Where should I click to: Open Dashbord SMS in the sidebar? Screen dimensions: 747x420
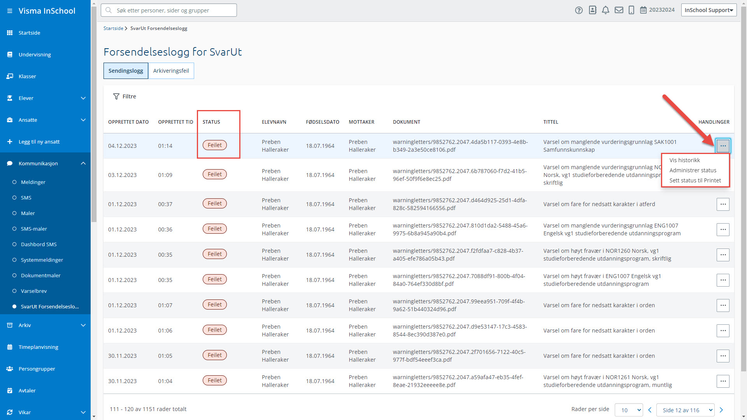tap(39, 244)
